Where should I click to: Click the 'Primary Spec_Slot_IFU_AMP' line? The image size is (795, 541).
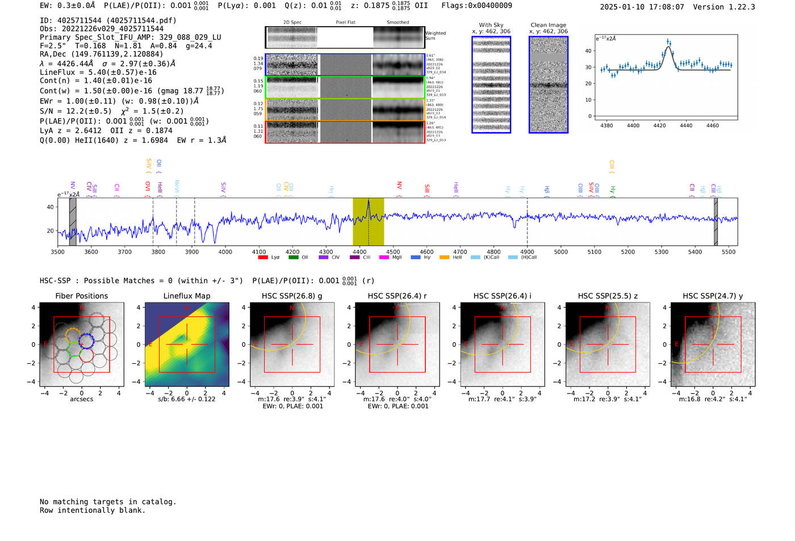pos(131,37)
